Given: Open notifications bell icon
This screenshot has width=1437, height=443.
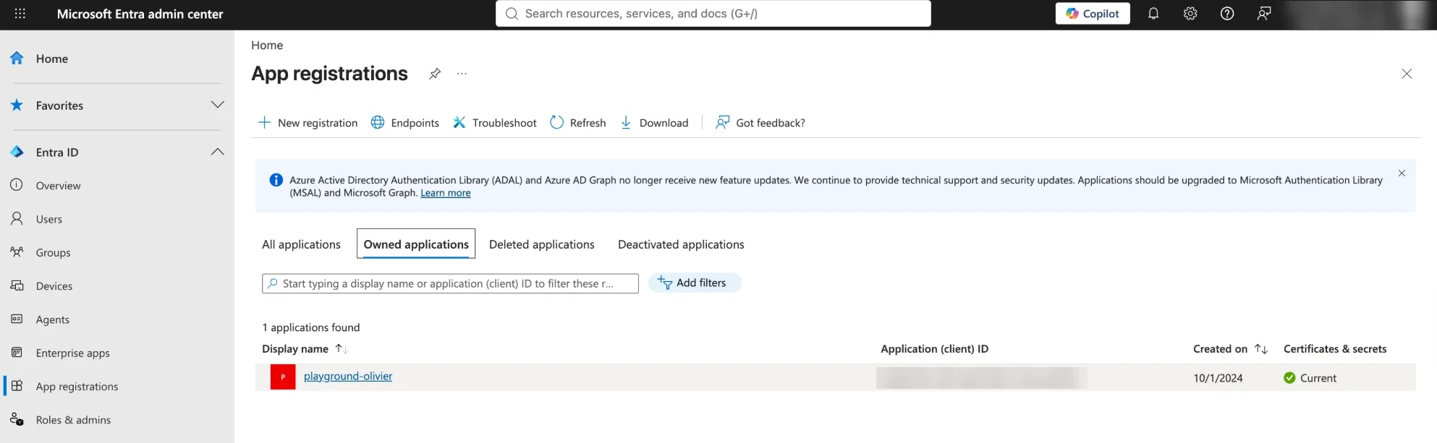Looking at the screenshot, I should click(1153, 14).
